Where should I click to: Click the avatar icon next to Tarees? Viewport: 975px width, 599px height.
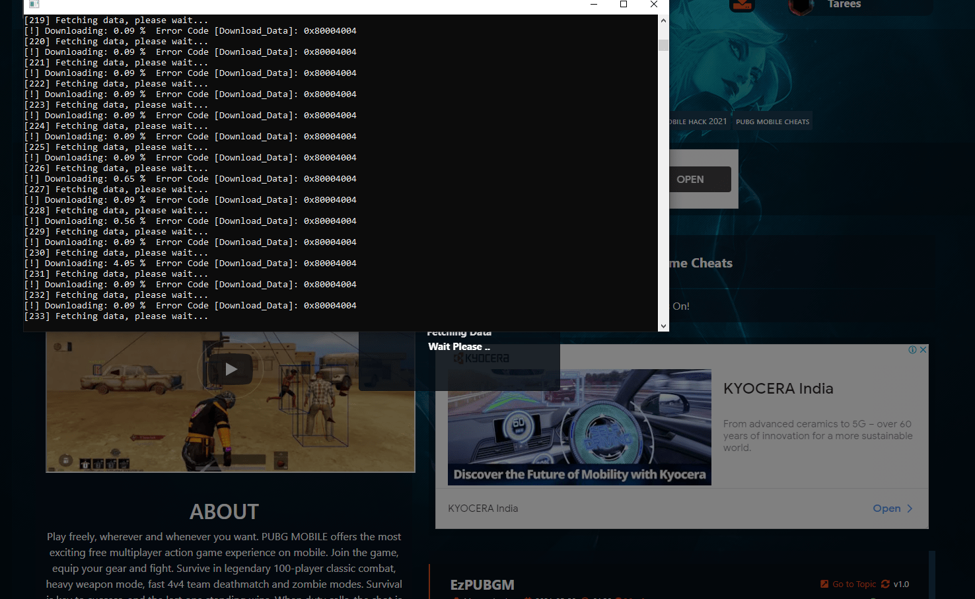coord(801,6)
